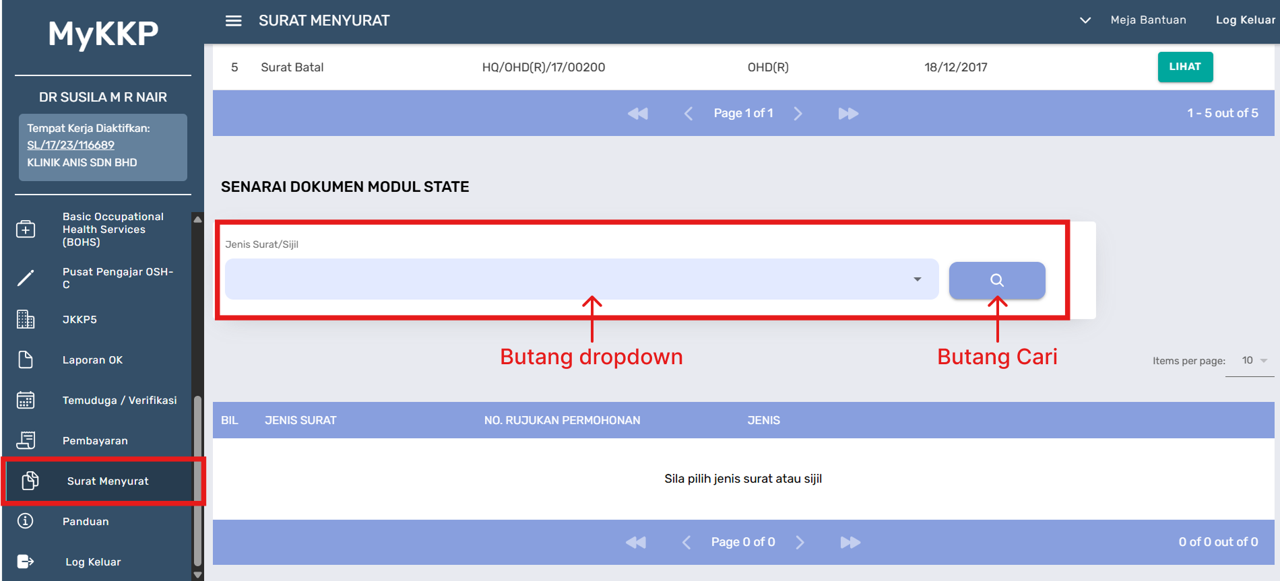Viewport: 1280px width, 581px height.
Task: Click the Panduan info icon
Action: click(26, 521)
